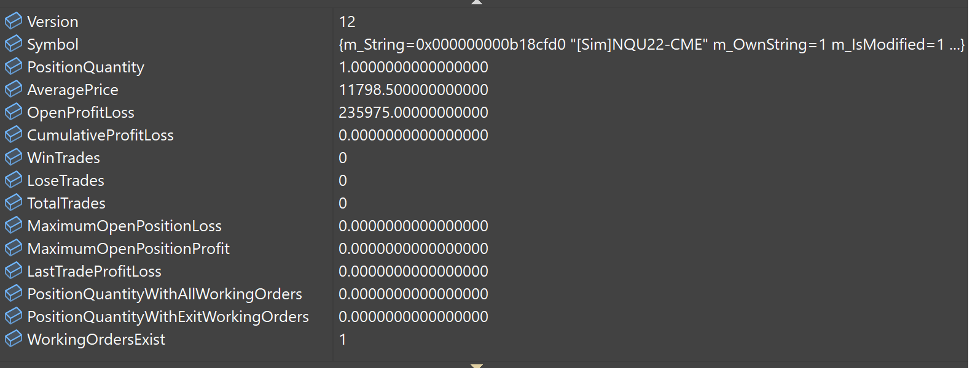Select the PositionQuantityWithExitWorkingOrders entry
This screenshot has height=368, width=975.
tap(168, 317)
